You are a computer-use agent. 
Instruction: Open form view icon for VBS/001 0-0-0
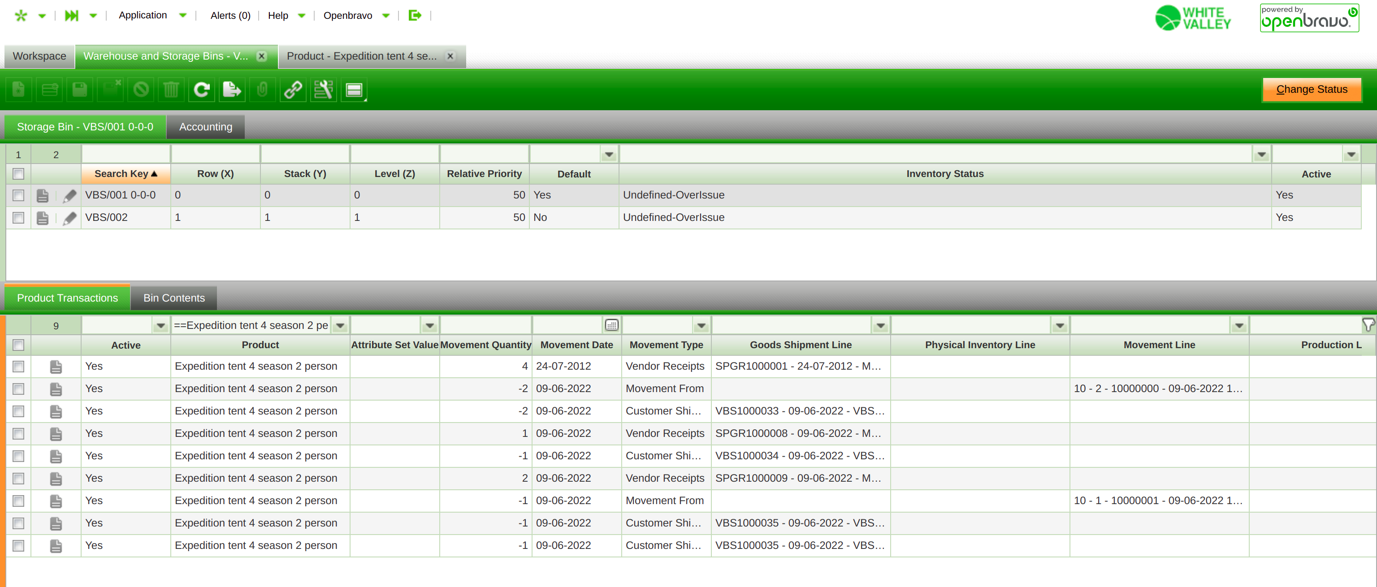[x=43, y=196]
